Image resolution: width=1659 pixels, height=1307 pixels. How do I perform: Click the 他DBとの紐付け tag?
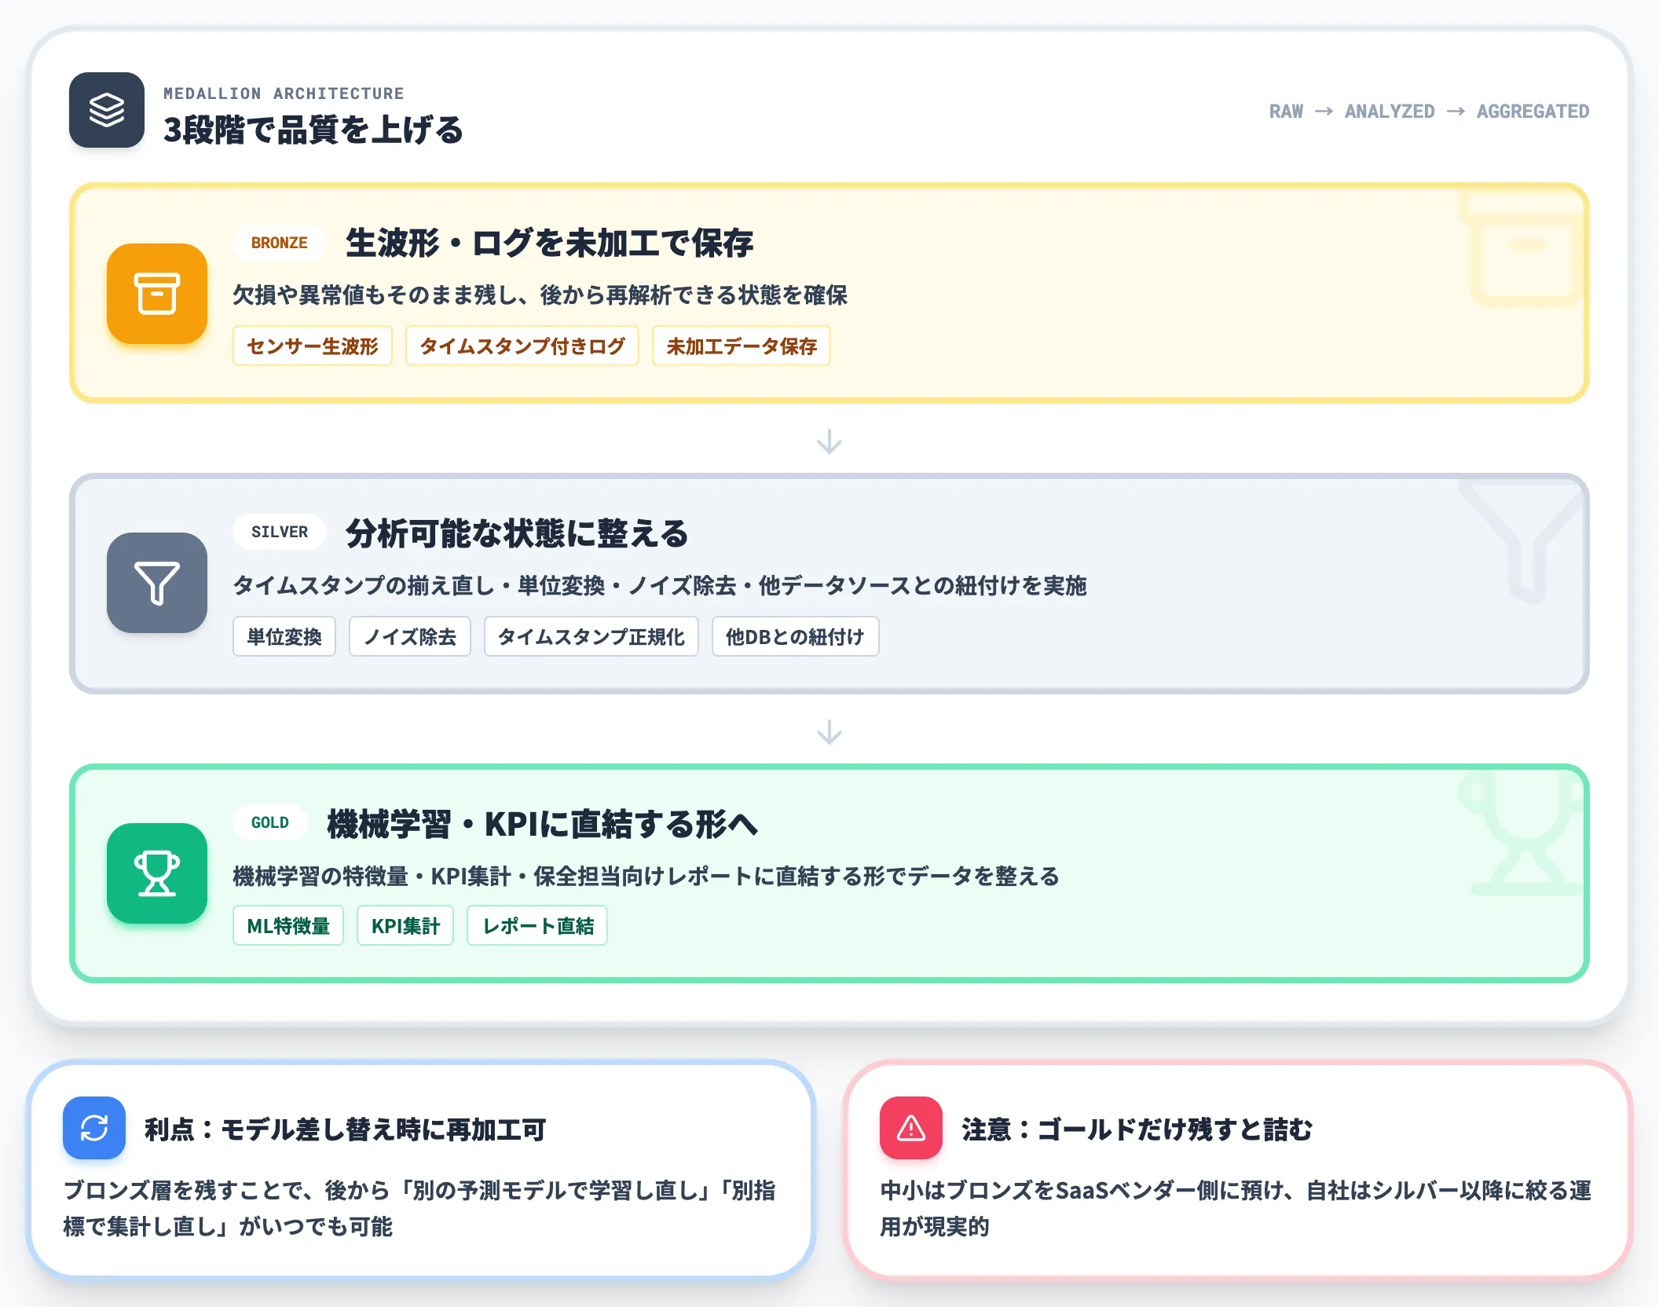coord(795,636)
